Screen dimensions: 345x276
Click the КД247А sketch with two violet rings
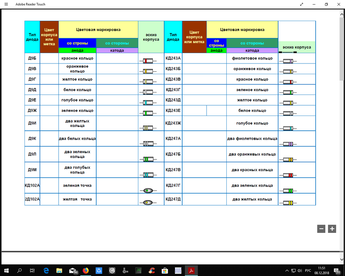(x=288, y=144)
